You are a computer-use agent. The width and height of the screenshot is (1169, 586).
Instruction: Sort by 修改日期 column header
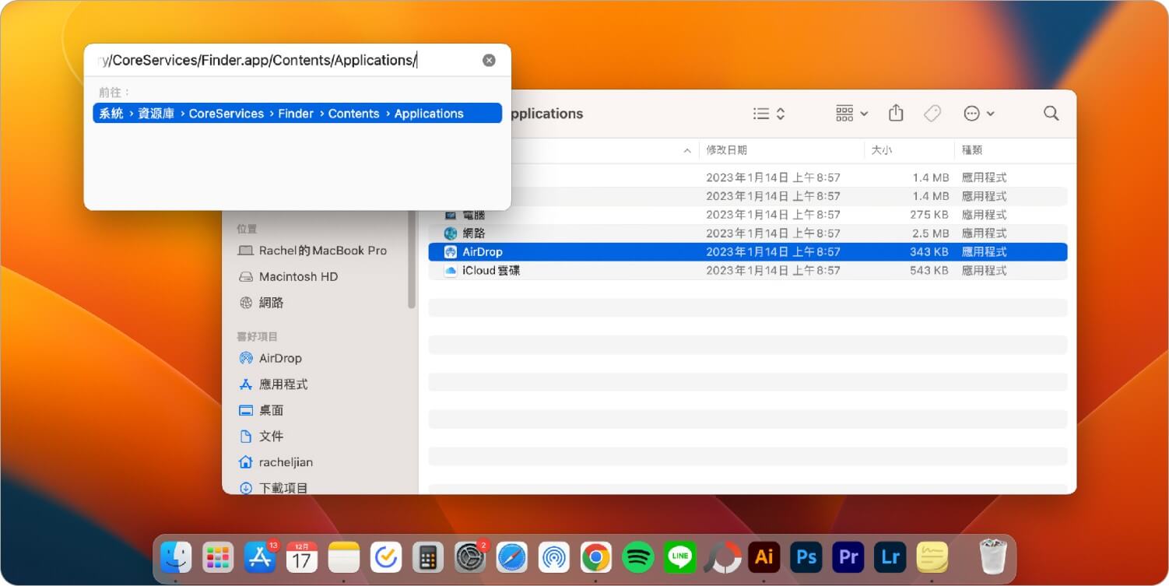[726, 150]
